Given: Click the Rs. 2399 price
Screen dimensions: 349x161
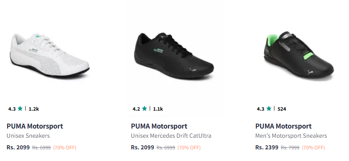Looking at the screenshot, I should click(x=267, y=147).
